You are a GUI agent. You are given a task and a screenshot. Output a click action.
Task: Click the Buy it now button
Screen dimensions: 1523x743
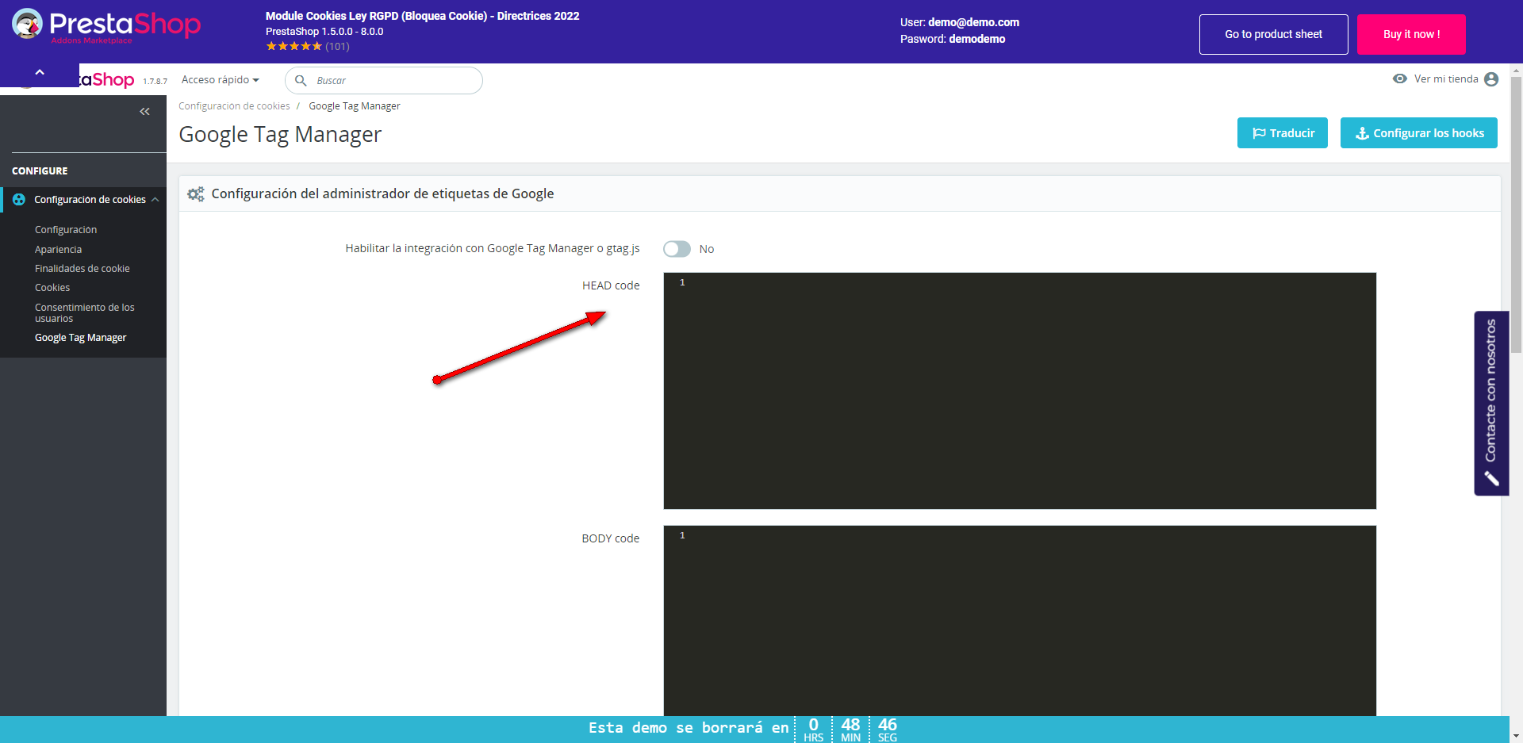[x=1411, y=34]
